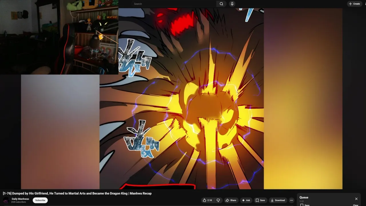Focus the YouTube Search field
Image resolution: width=366 pixels, height=206 pixels.
[x=174, y=4]
